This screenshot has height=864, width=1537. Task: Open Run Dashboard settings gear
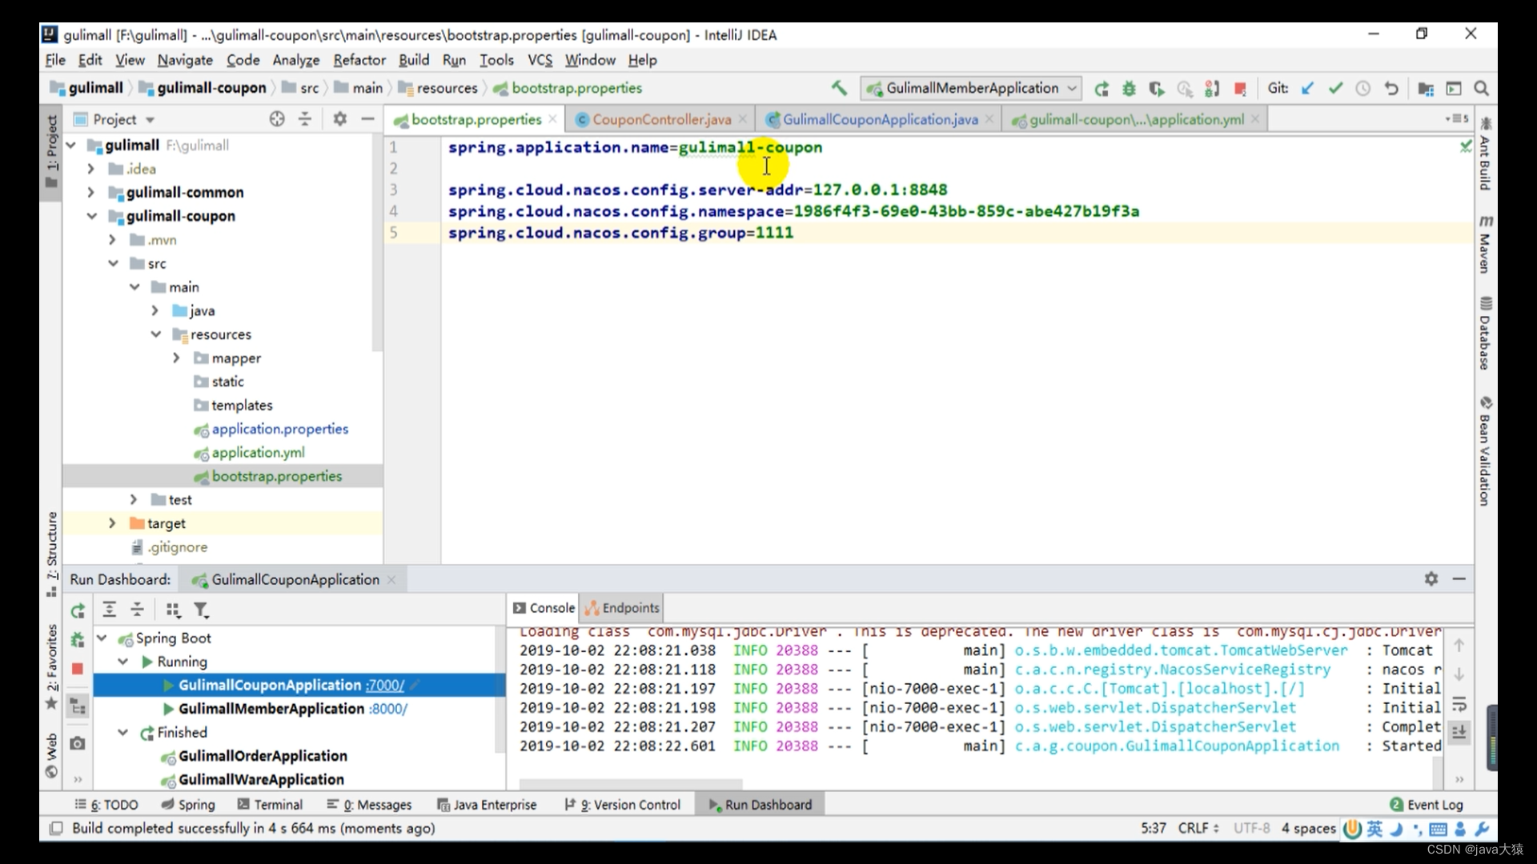point(1431,578)
